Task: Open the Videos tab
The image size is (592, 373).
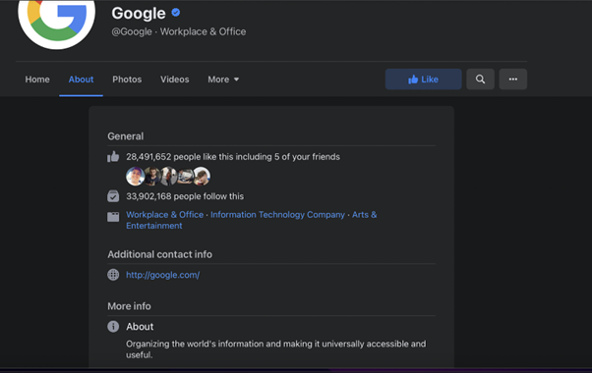Action: (x=174, y=80)
